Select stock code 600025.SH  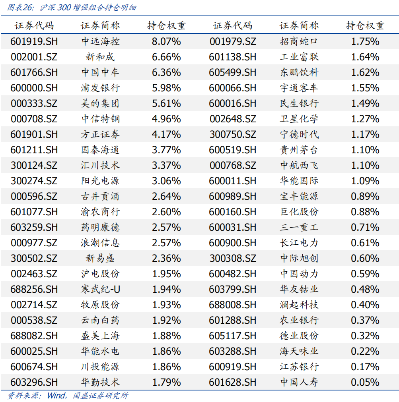tap(34, 351)
